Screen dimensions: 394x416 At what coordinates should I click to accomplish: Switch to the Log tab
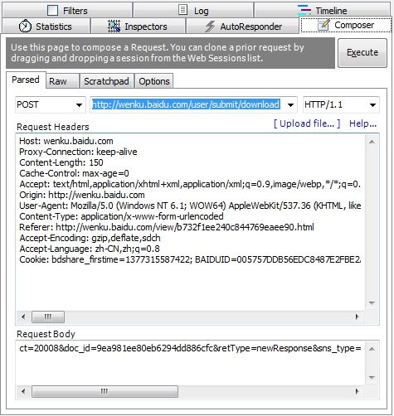click(193, 10)
